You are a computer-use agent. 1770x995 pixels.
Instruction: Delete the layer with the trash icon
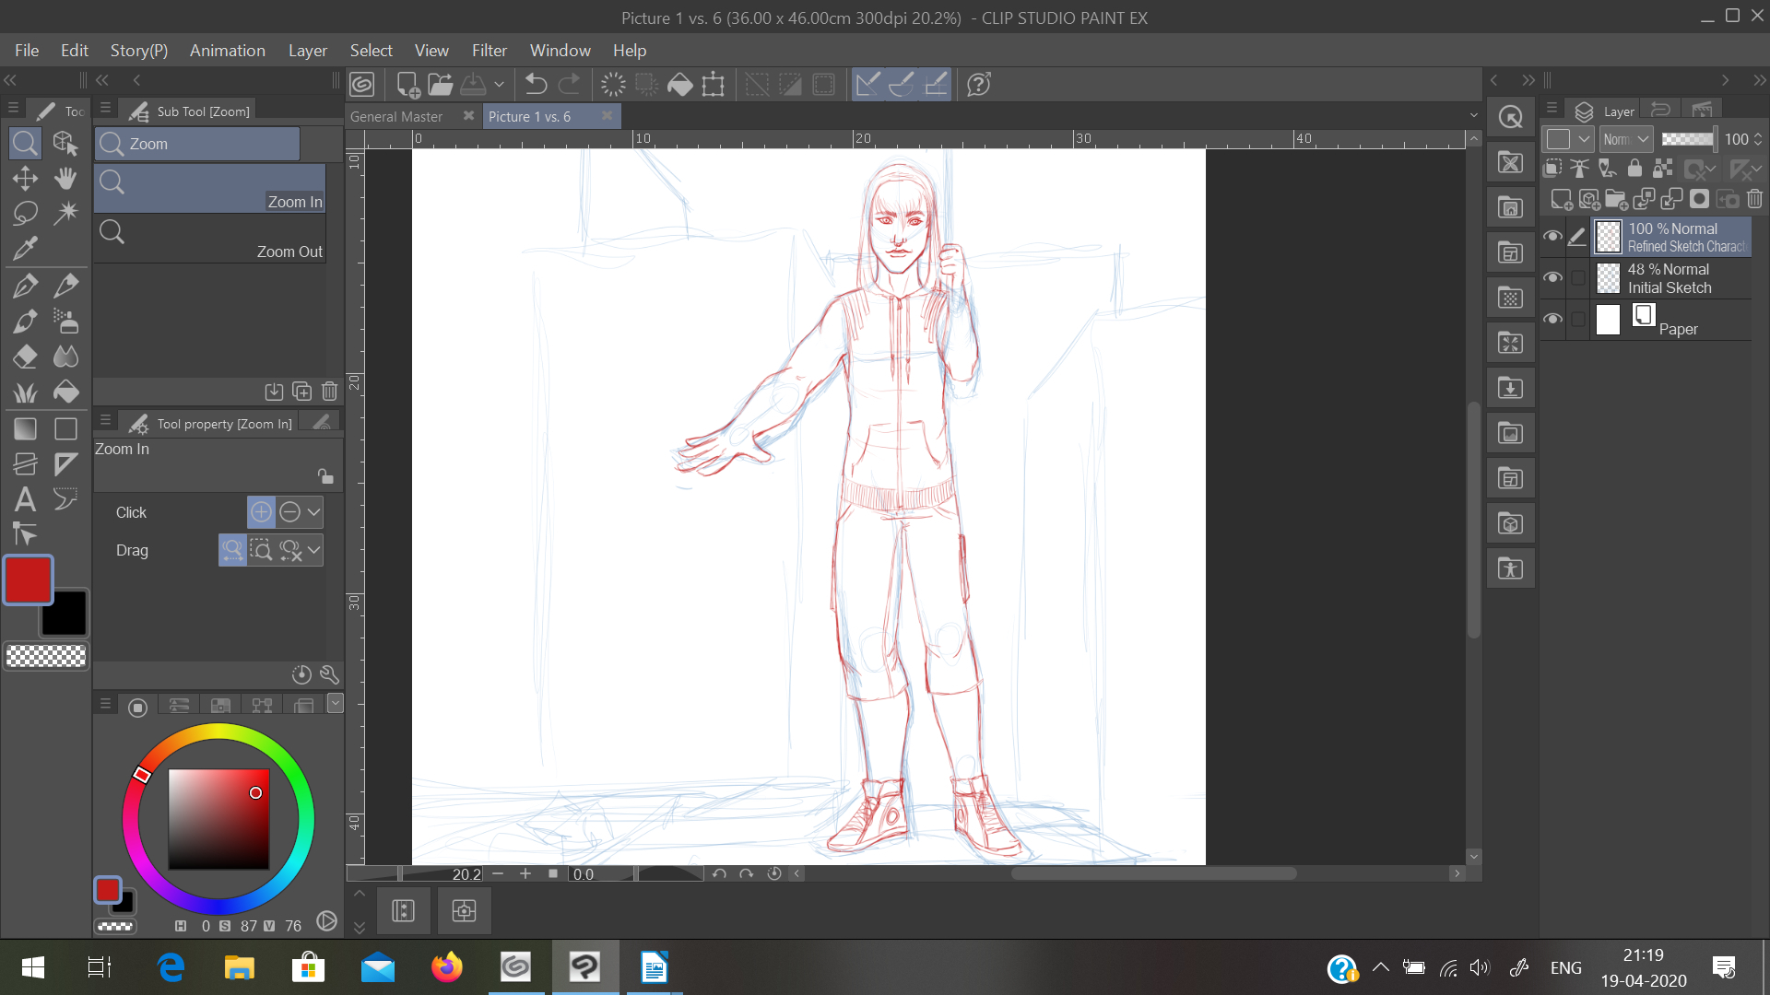[x=1754, y=199]
